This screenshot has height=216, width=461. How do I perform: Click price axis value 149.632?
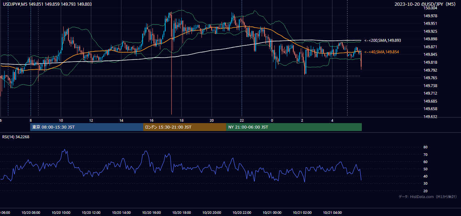(431, 117)
